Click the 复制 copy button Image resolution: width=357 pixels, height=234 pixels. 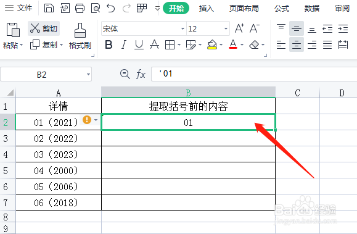pyautogui.click(x=44, y=44)
